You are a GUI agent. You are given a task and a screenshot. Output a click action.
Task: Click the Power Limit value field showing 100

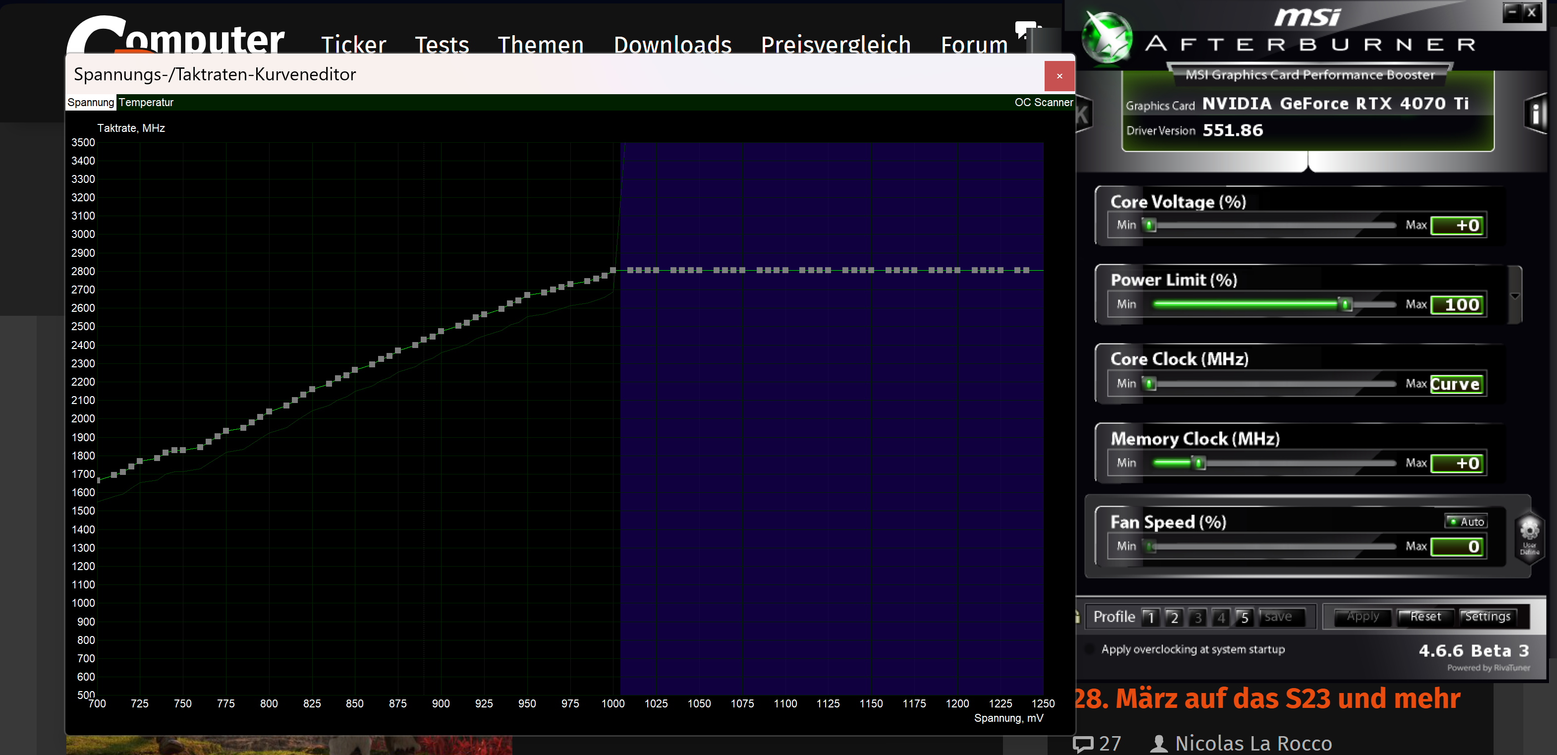pyautogui.click(x=1457, y=304)
